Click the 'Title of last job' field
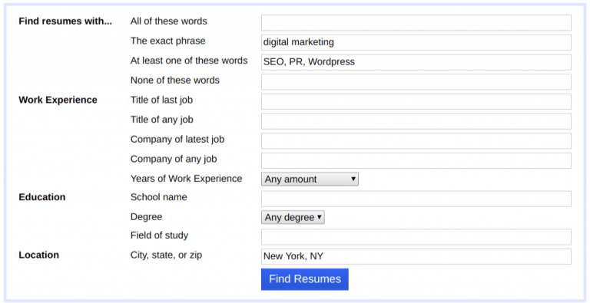Viewport: 590px width, 303px height. click(x=416, y=101)
